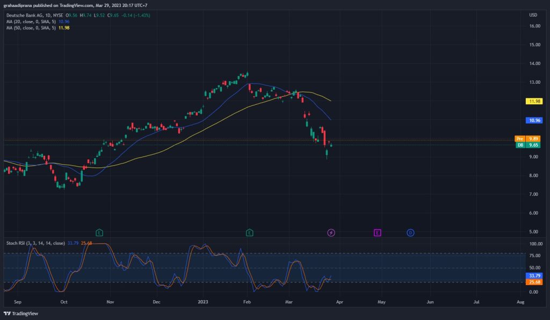This screenshot has width=550, height=320.
Task: Click the 100.00 Stoch RSI axis value
Action: coord(535,244)
